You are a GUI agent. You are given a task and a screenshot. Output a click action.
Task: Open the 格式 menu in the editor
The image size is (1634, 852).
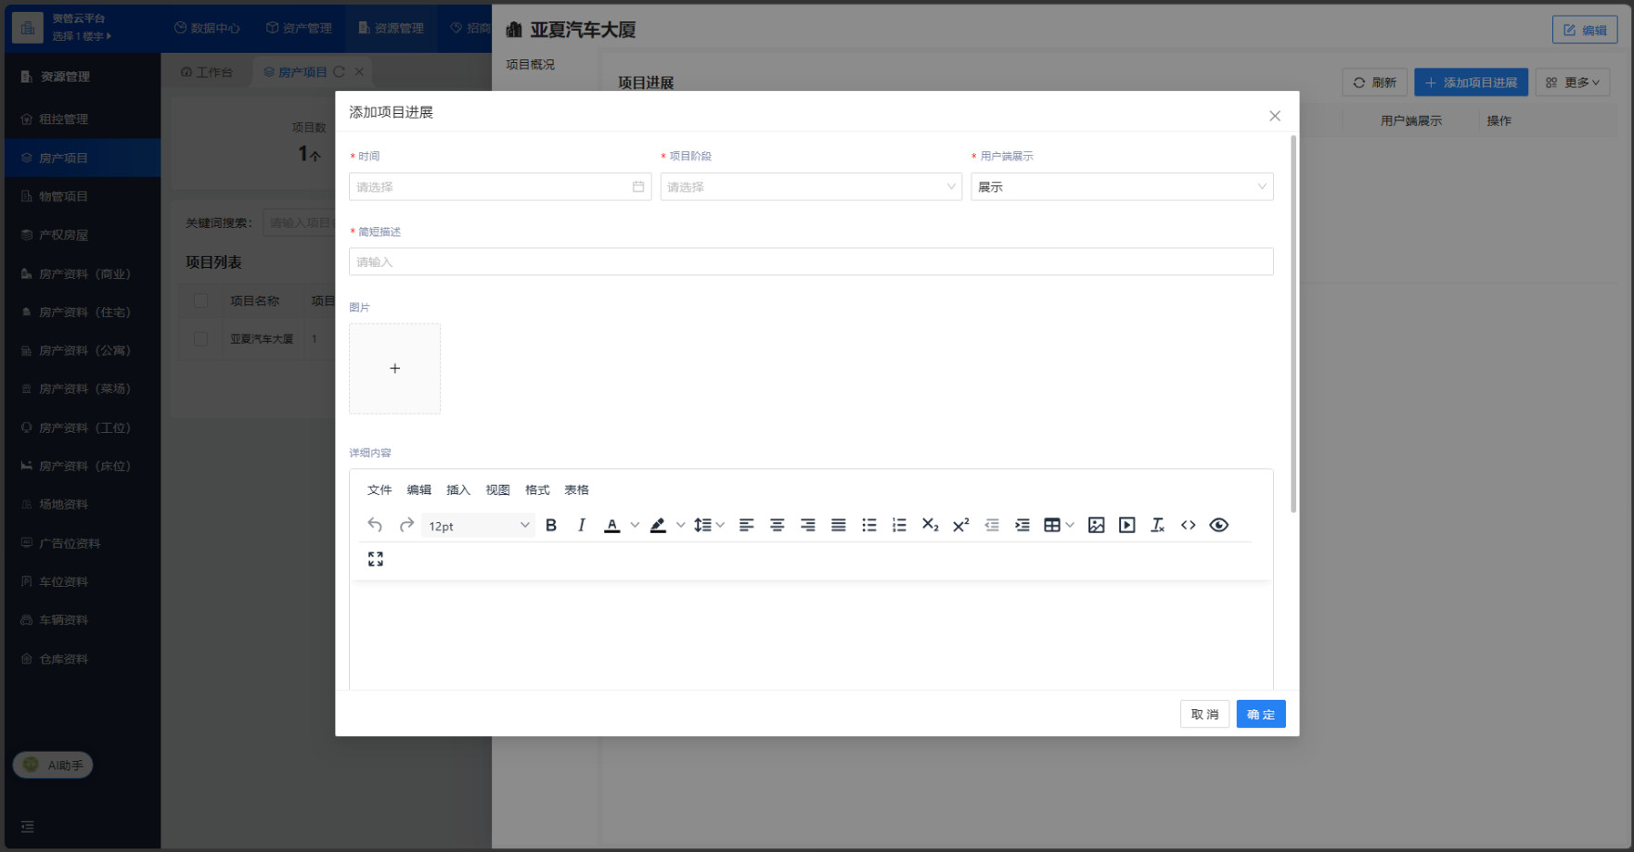click(537, 490)
